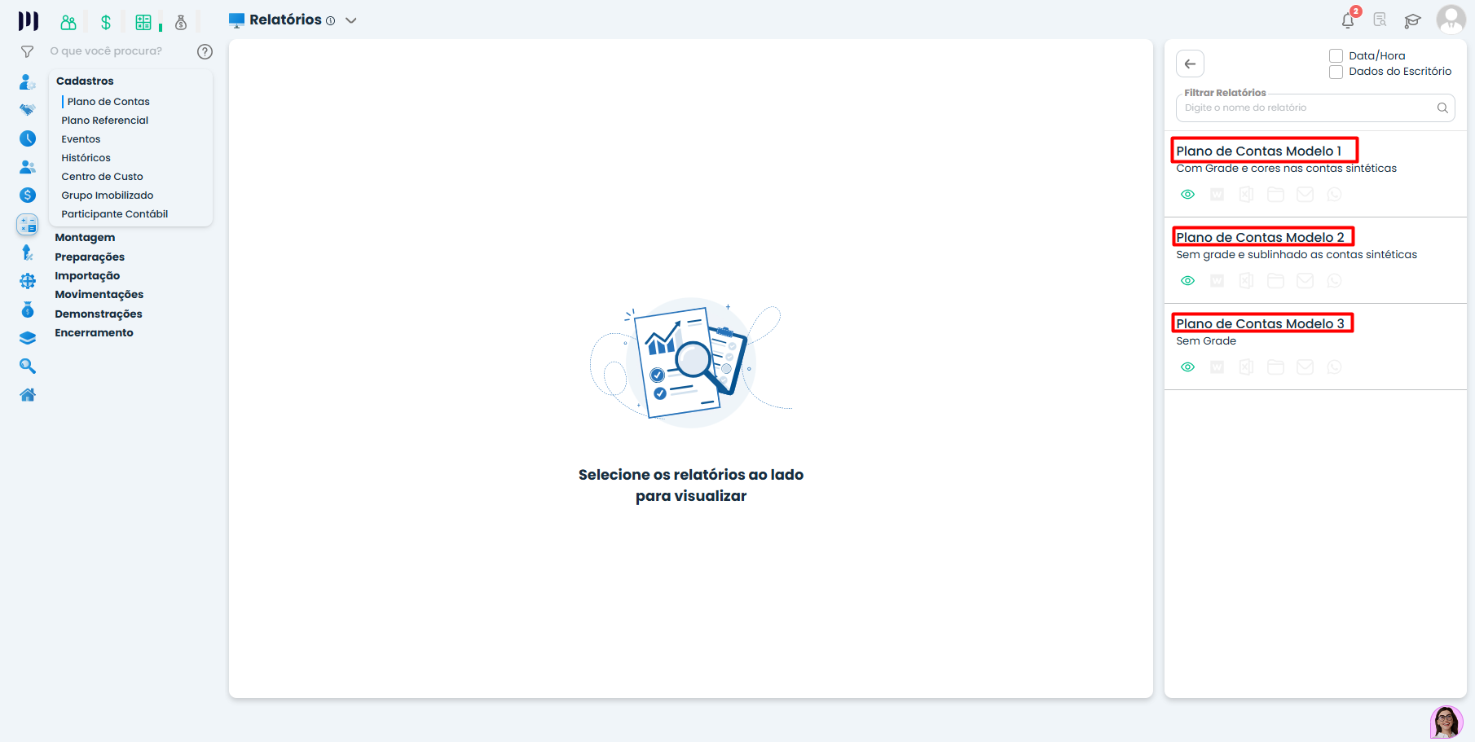The height and width of the screenshot is (742, 1475).
Task: Click the app logo in the top-left corner
Action: 29,20
